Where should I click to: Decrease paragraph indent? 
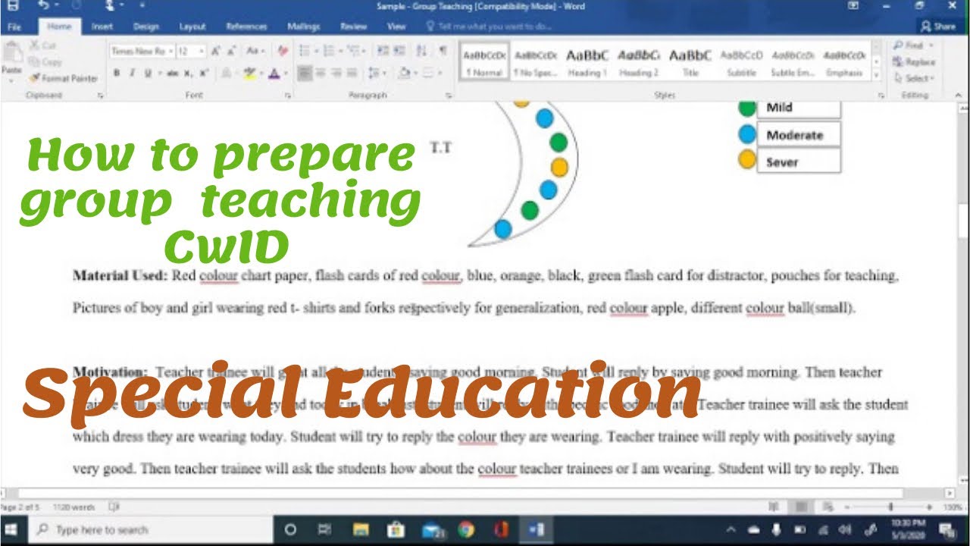coord(382,51)
